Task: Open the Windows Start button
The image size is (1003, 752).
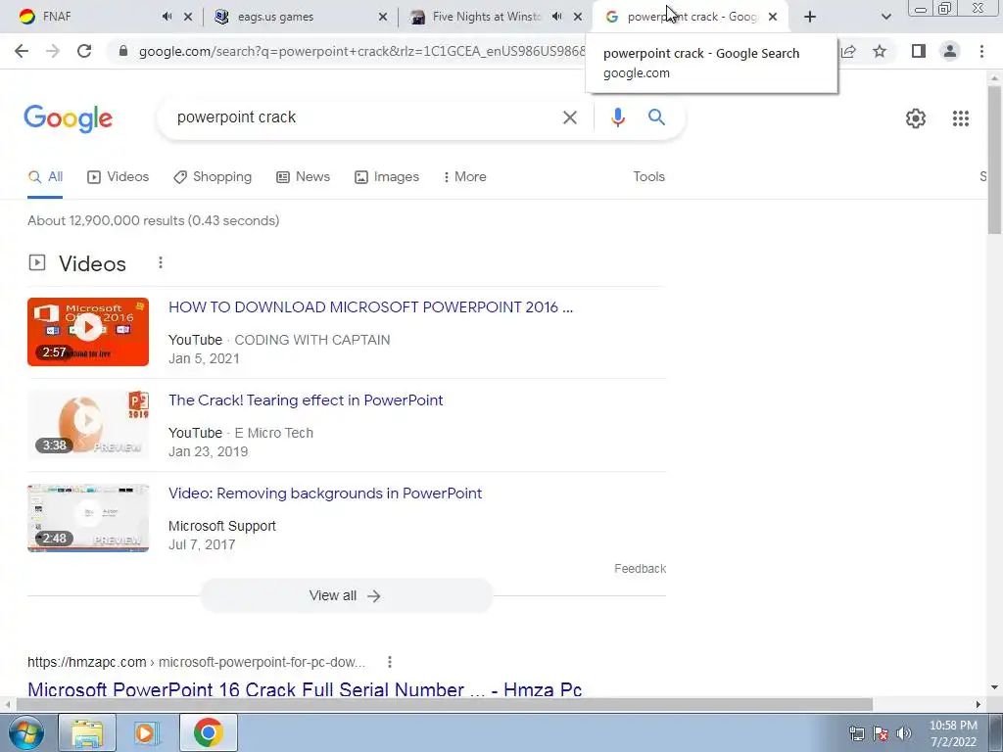Action: (26, 732)
